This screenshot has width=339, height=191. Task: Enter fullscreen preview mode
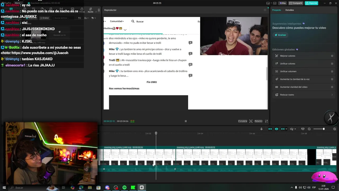coord(266,121)
